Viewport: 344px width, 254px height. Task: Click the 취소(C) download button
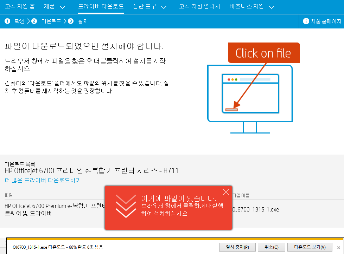[272, 247]
